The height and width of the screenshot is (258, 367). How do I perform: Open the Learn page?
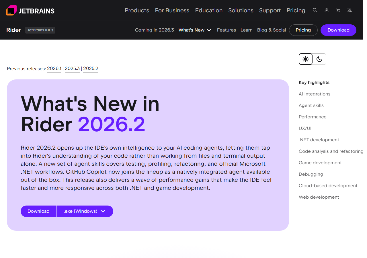pos(247,30)
